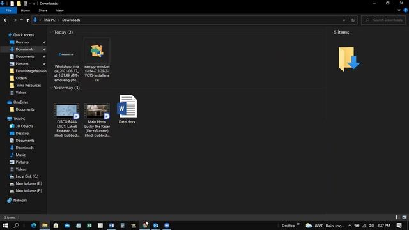Refresh the Downloads folder

point(353,20)
